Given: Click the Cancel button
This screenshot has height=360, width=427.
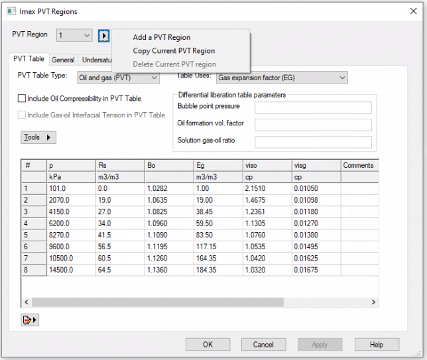Looking at the screenshot, I should (x=263, y=345).
